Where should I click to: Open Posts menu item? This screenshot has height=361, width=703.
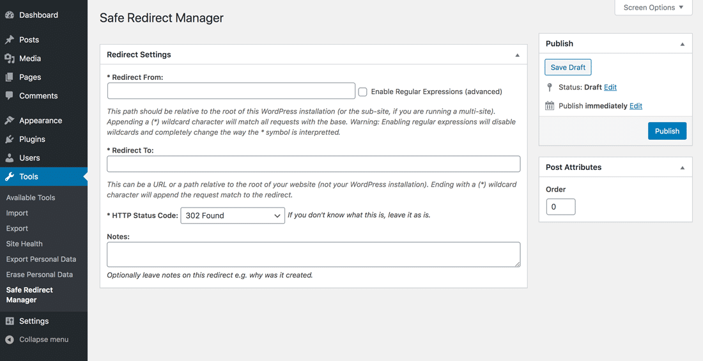[43, 40]
